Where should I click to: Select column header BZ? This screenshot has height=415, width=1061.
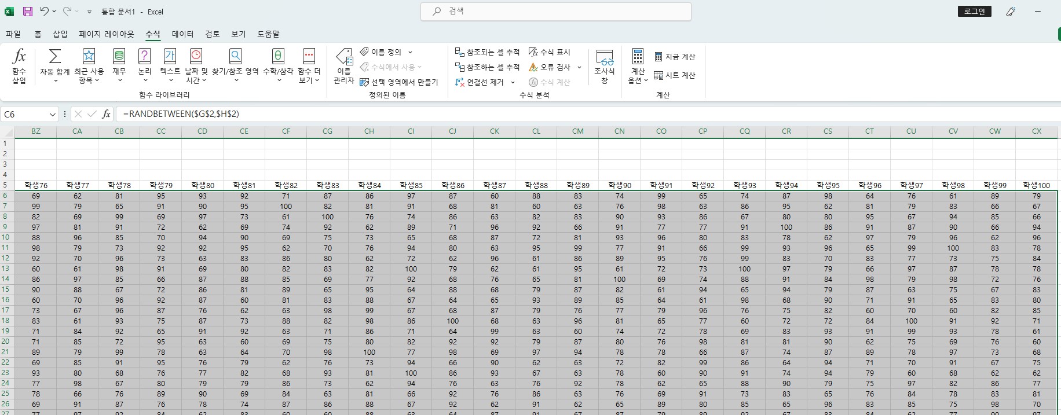36,131
